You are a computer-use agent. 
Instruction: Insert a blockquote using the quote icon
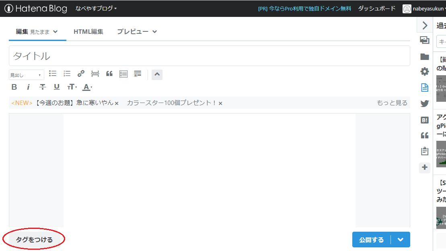click(x=109, y=74)
